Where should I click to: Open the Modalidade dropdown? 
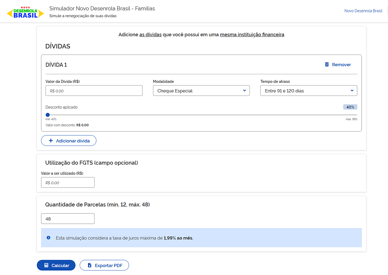click(x=201, y=91)
